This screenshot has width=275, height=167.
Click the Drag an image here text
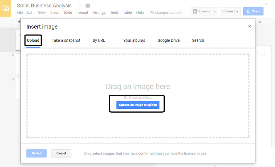point(138,87)
